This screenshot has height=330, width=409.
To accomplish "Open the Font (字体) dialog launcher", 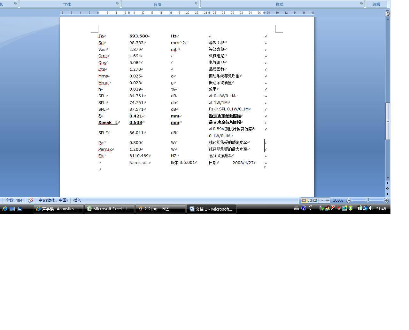I will coord(117,4).
